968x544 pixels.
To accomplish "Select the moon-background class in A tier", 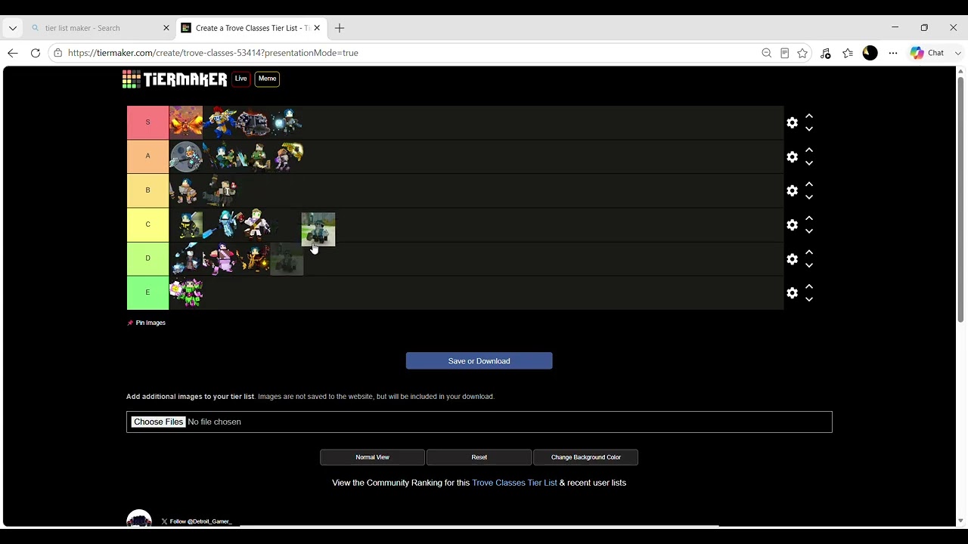I will point(186,156).
